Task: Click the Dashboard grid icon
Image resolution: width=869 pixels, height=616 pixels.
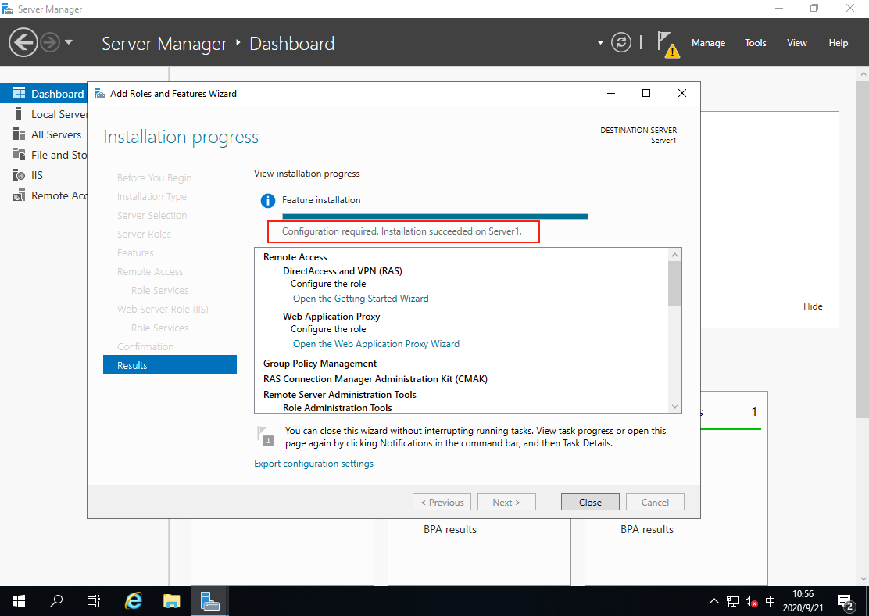Action: (x=19, y=93)
